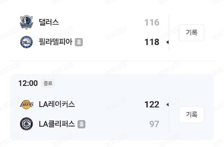Click the 12:00 game time
Viewport: 224px width, 147px height.
[x=28, y=83]
